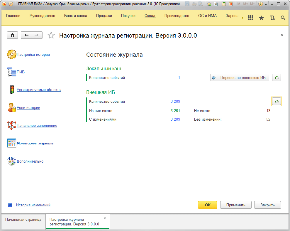Open Настройки истории link
This screenshot has height=231, width=290.
click(33, 54)
